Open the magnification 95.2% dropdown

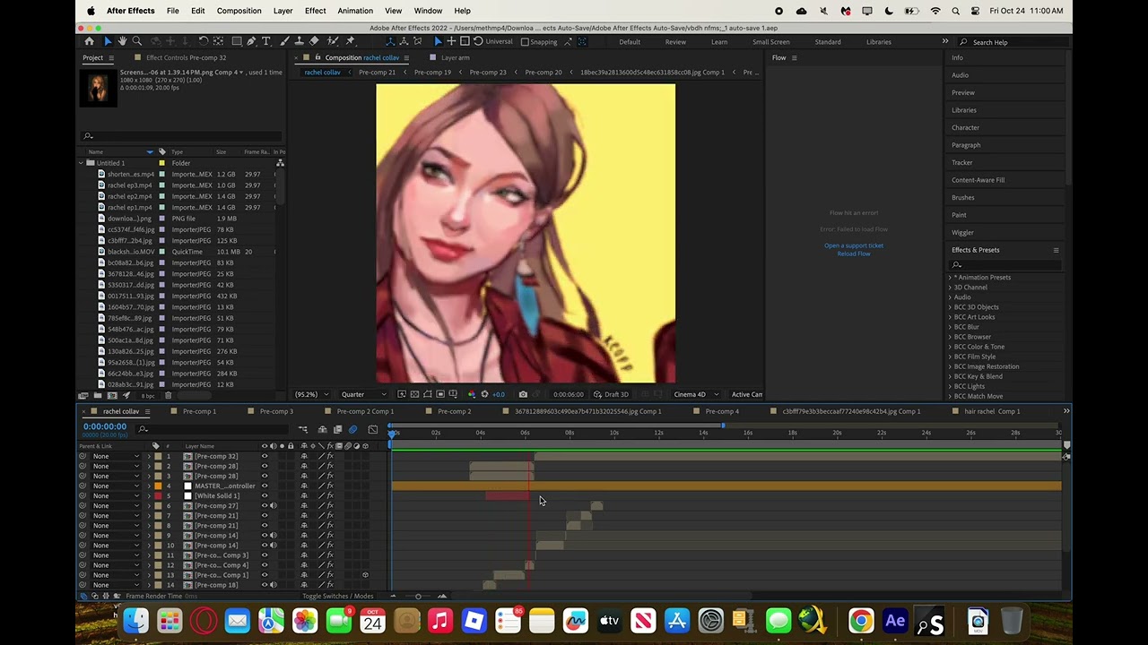coord(311,394)
